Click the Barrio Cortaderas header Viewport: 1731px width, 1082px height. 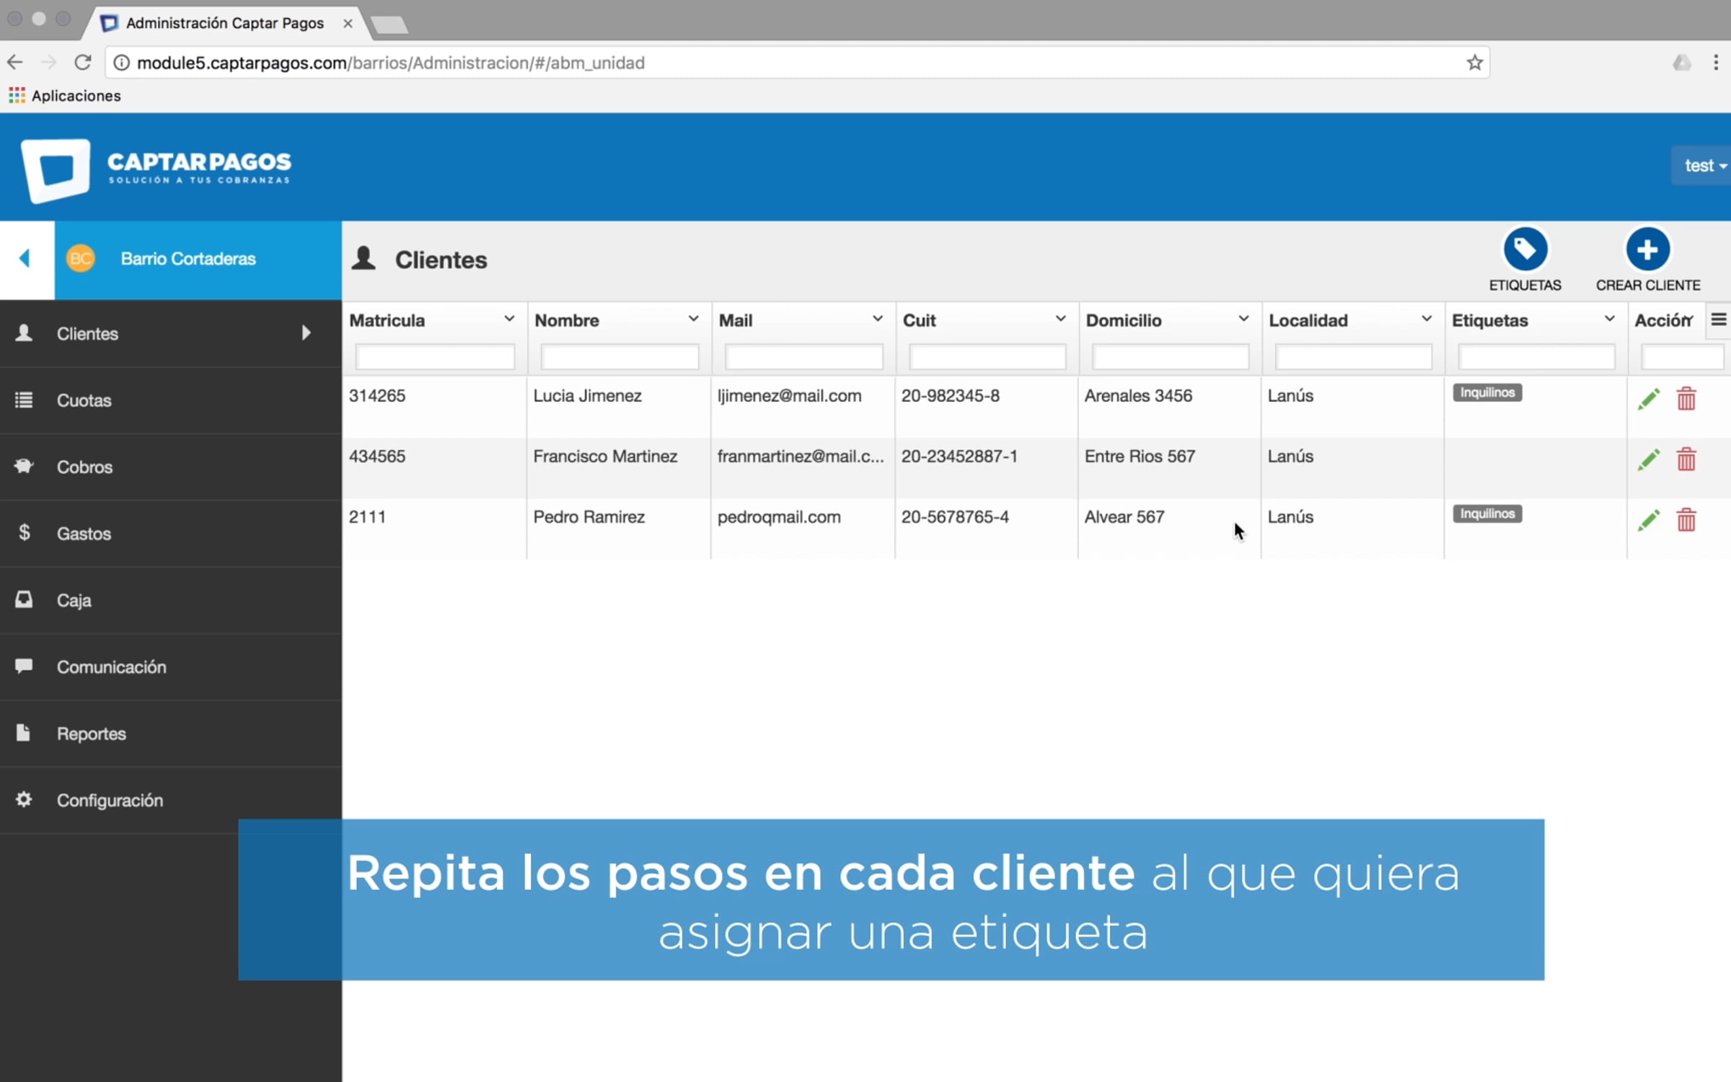(188, 258)
